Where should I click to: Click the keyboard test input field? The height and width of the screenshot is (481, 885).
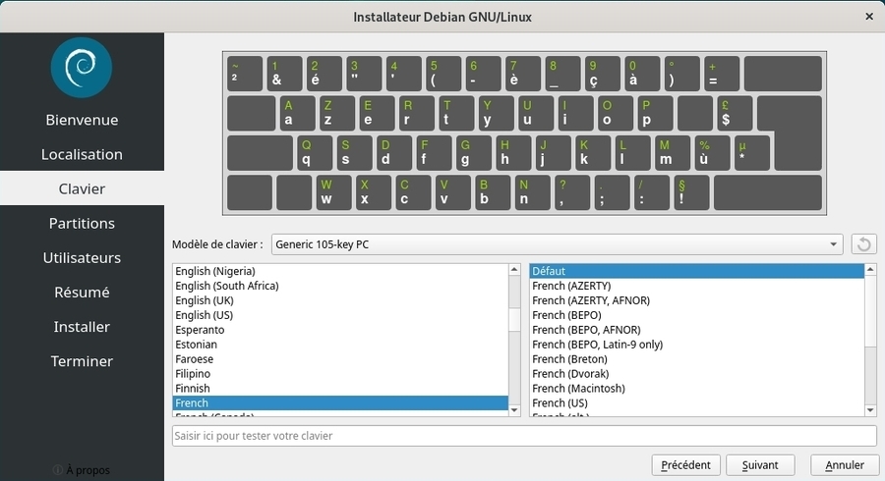(x=524, y=436)
